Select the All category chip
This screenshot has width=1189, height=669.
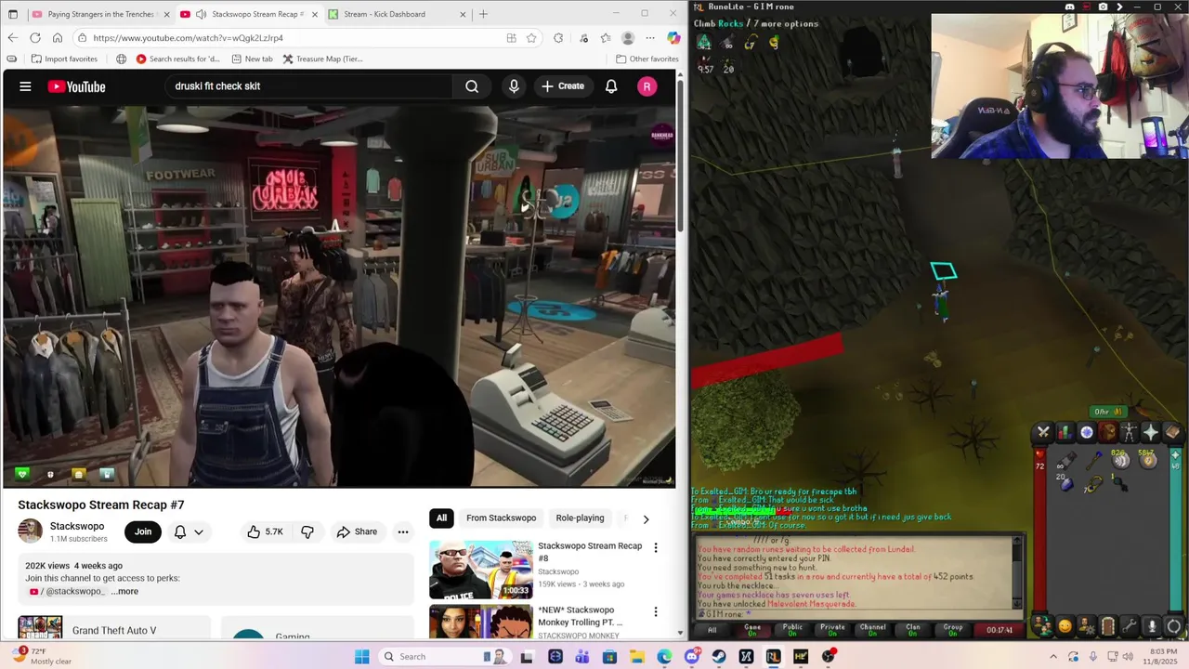(441, 518)
